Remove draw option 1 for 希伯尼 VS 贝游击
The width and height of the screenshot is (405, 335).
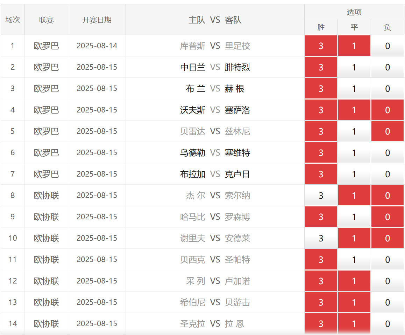[354, 302]
